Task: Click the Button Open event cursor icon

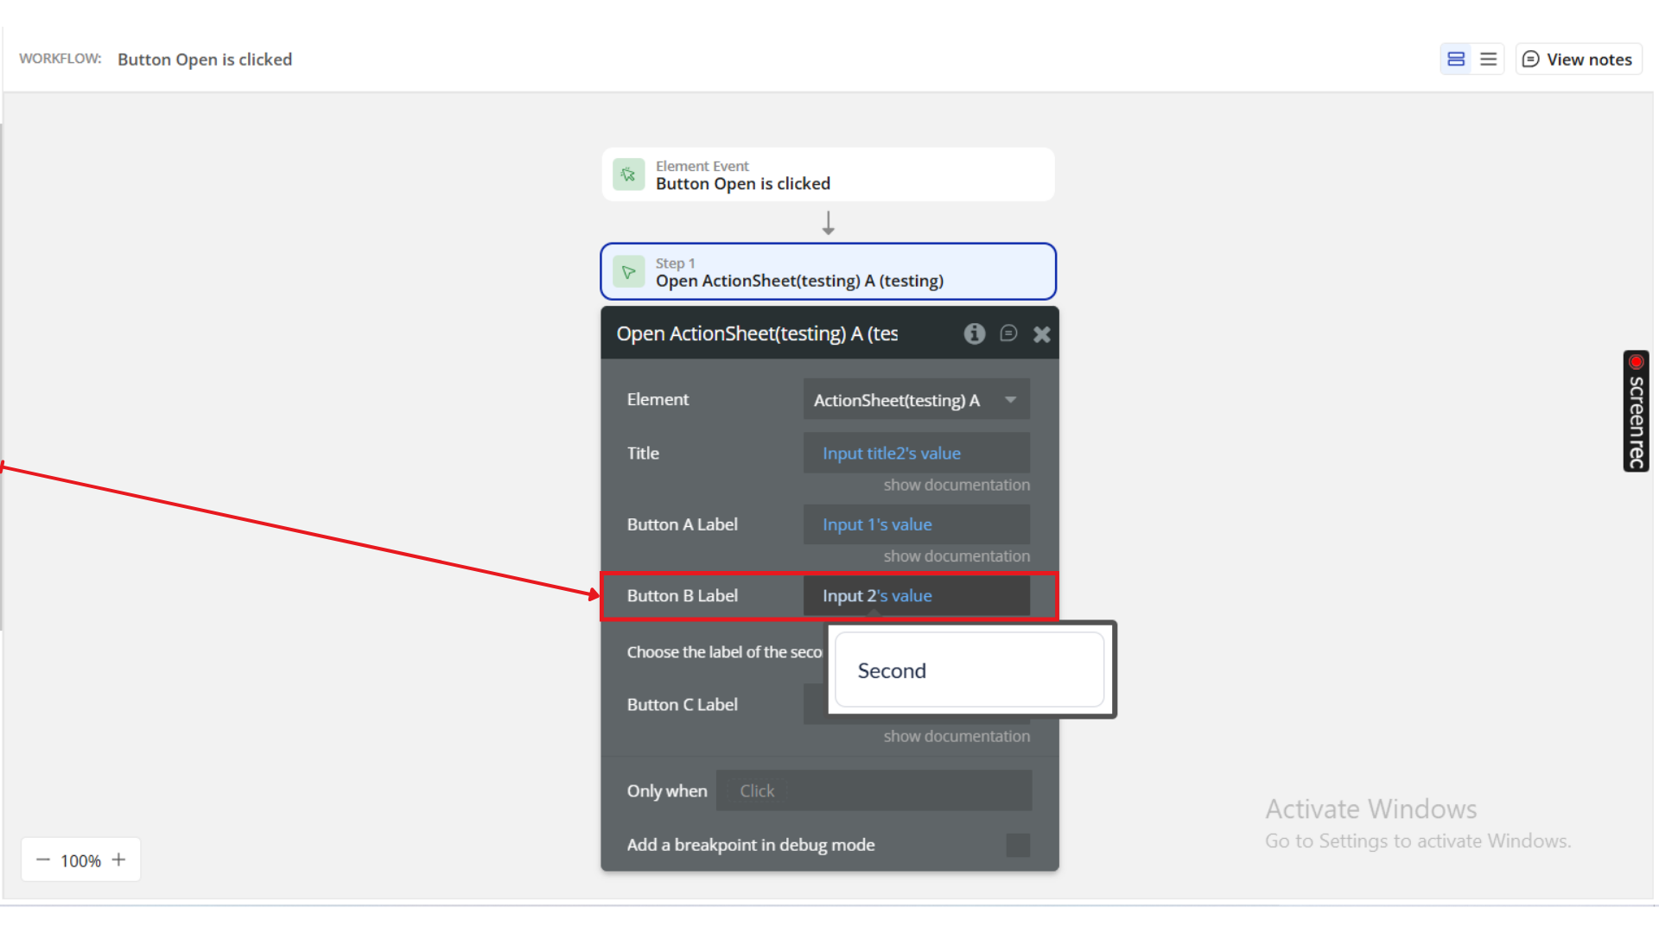Action: click(x=629, y=175)
